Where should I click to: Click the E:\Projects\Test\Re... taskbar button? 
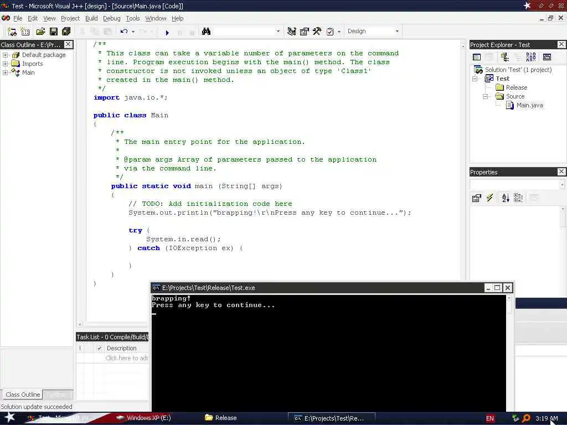click(x=332, y=418)
